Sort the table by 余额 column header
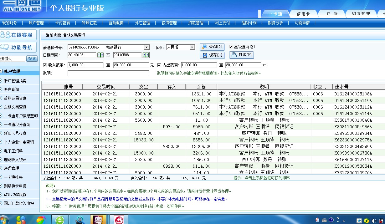Screen dimensions: 385x224 click(201, 87)
